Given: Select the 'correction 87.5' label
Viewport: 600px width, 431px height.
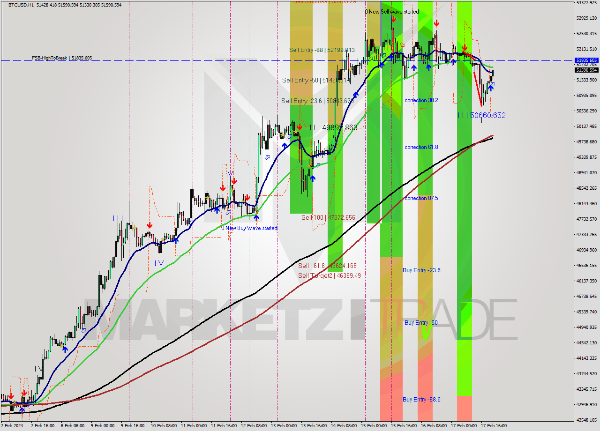Looking at the screenshot, I should click(421, 198).
